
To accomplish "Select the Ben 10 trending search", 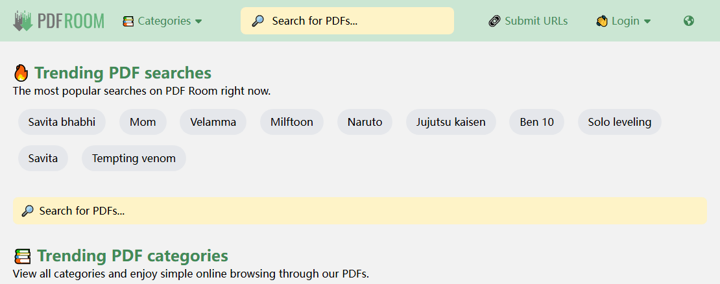I will coord(537,122).
